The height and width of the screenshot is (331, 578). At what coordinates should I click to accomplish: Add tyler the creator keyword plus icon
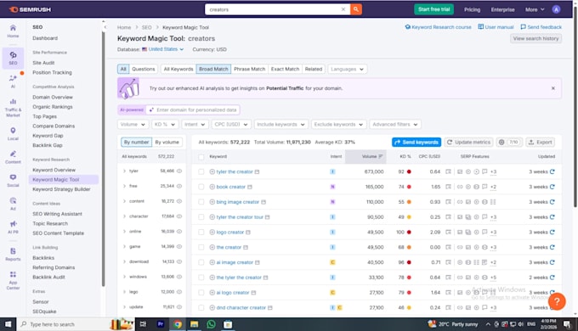click(x=212, y=171)
